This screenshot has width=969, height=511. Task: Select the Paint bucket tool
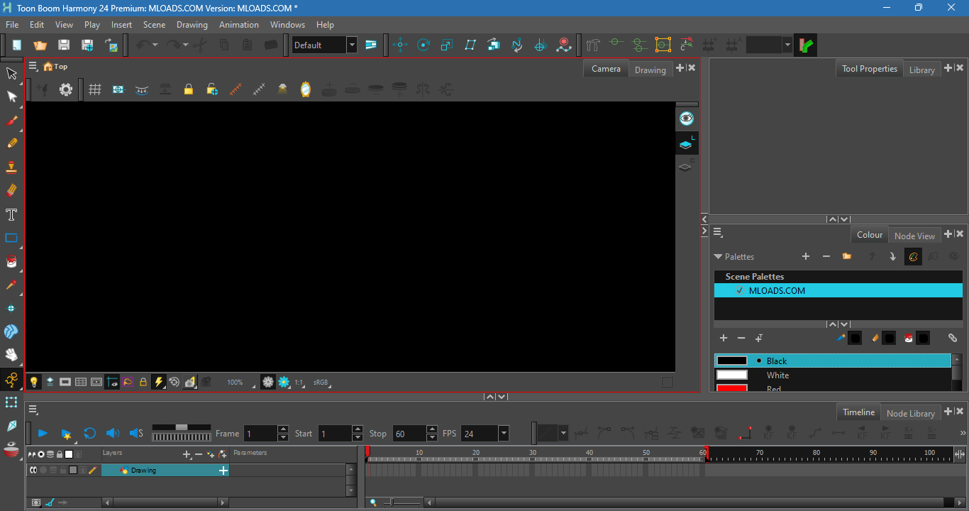pos(12,262)
